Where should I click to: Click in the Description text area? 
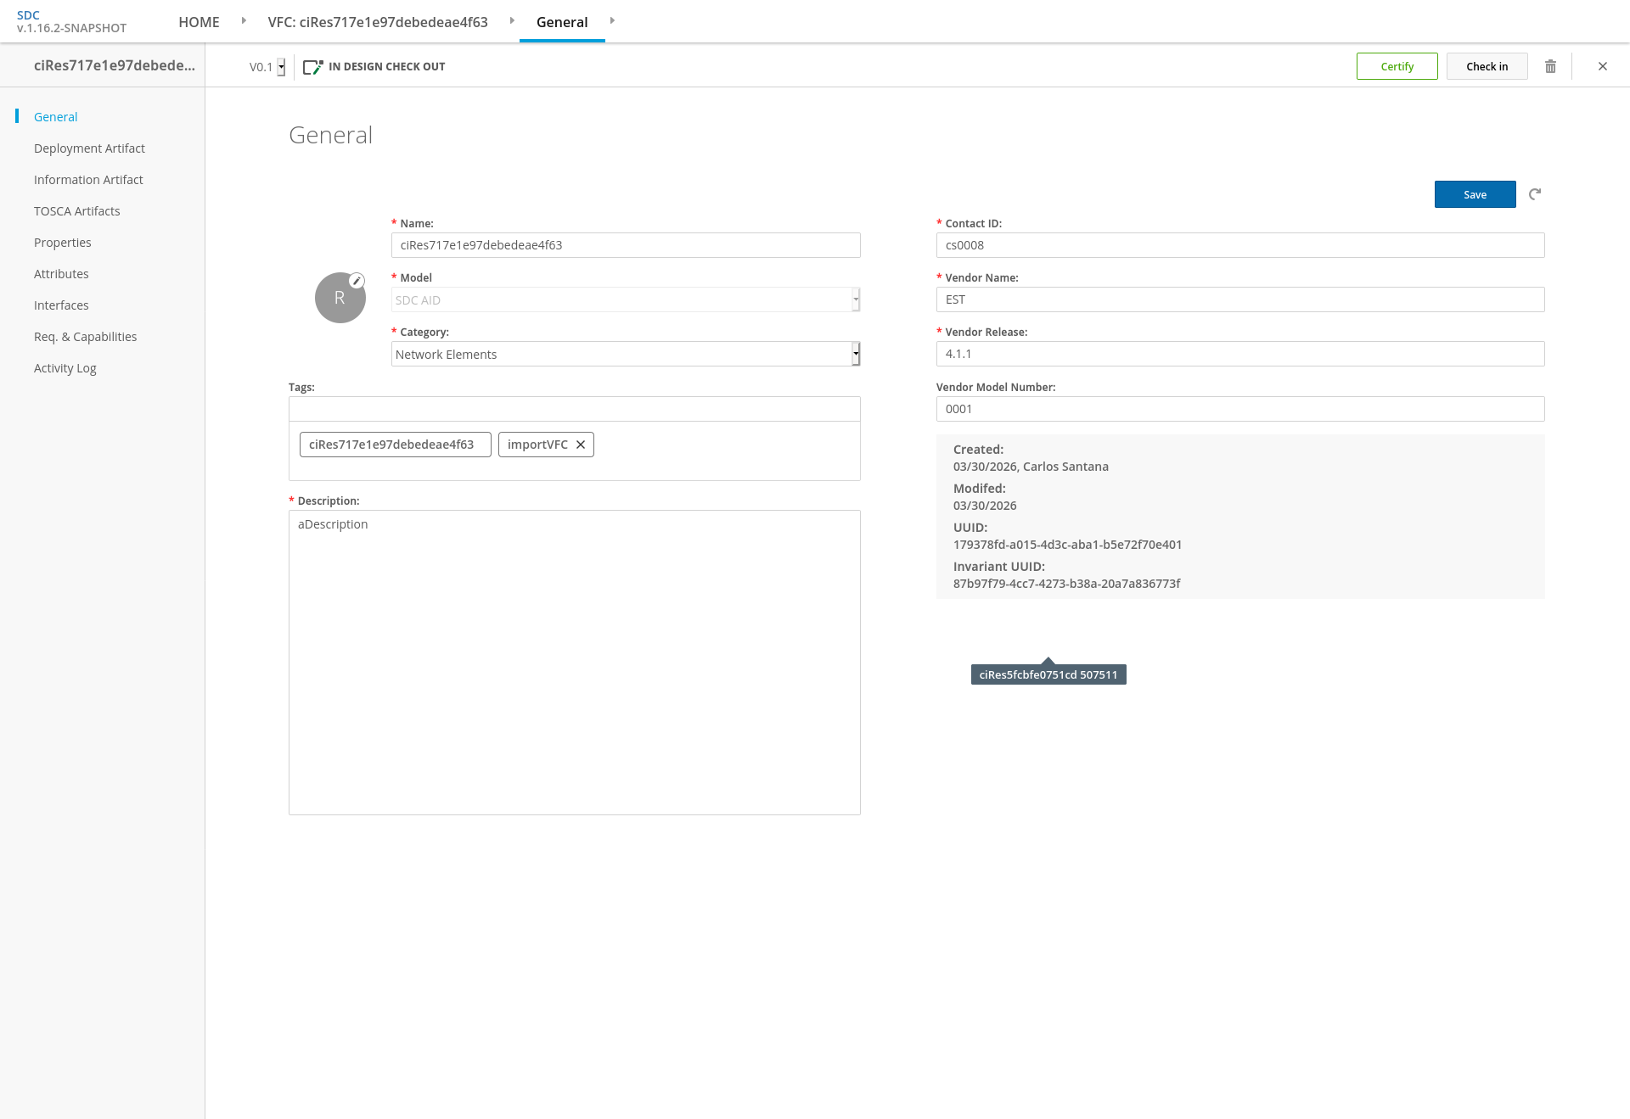pyautogui.click(x=574, y=662)
